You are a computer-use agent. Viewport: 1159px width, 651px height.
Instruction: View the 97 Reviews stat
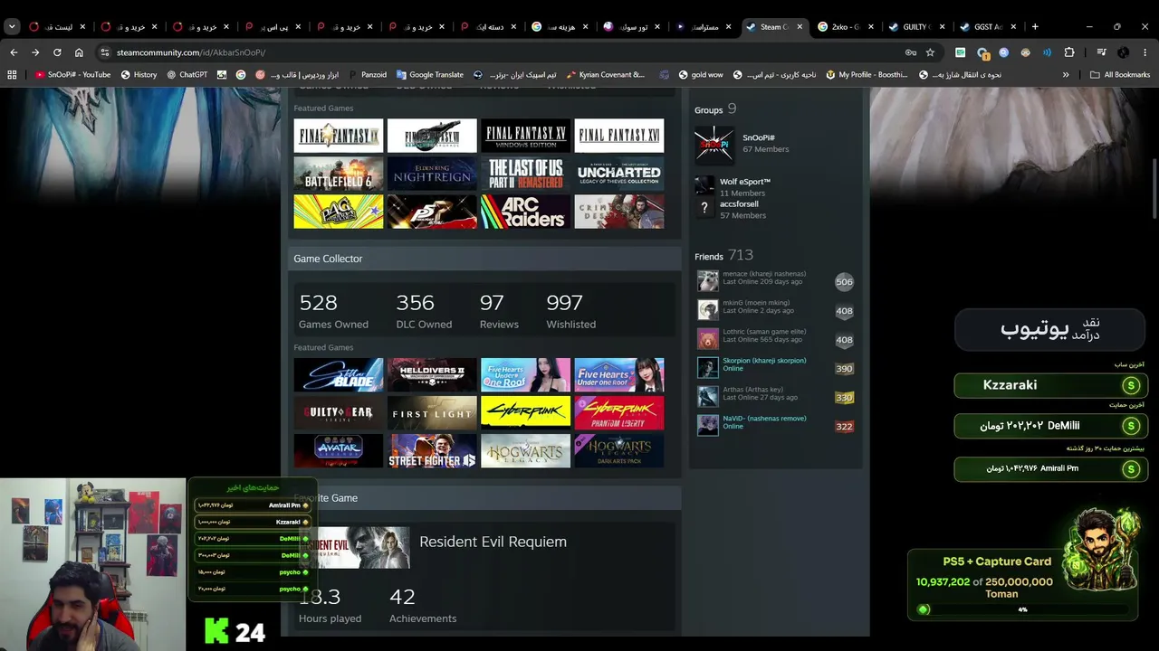click(499, 311)
